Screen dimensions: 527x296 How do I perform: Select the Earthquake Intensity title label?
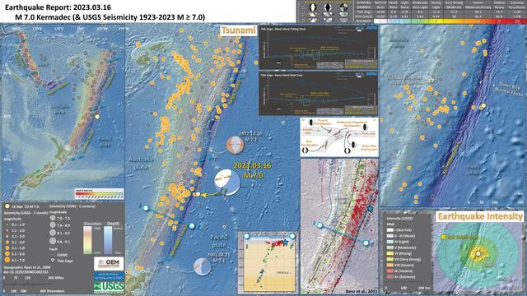point(480,216)
